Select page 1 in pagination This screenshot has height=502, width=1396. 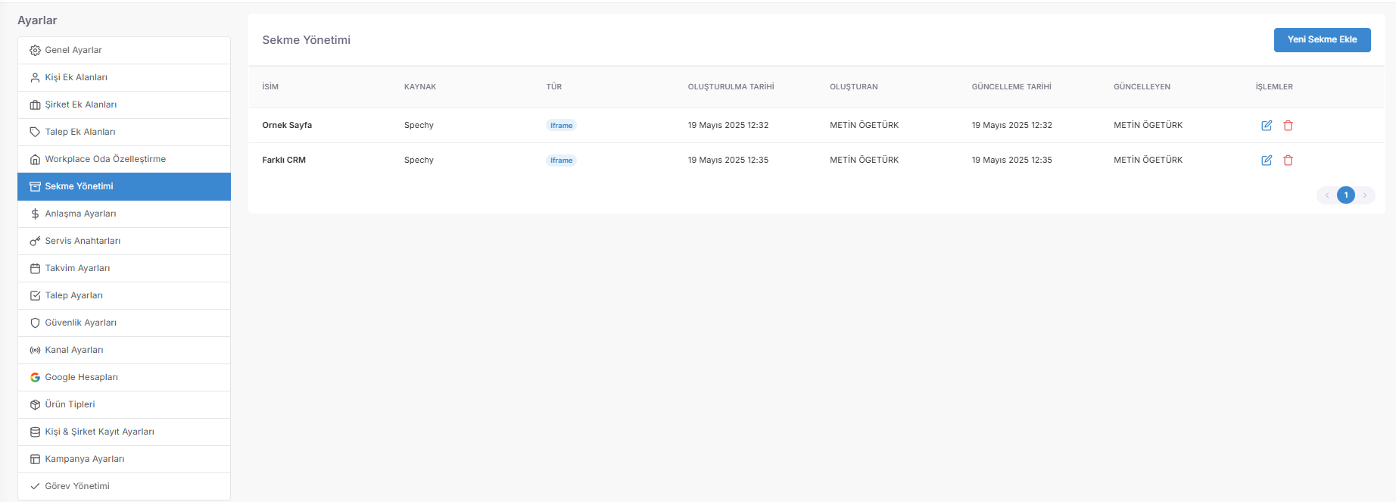click(x=1346, y=195)
